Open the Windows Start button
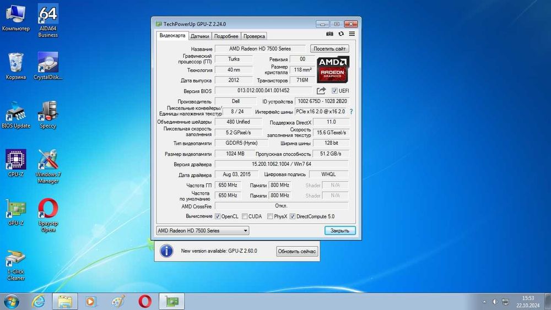Image resolution: width=551 pixels, height=310 pixels. pos(11,301)
